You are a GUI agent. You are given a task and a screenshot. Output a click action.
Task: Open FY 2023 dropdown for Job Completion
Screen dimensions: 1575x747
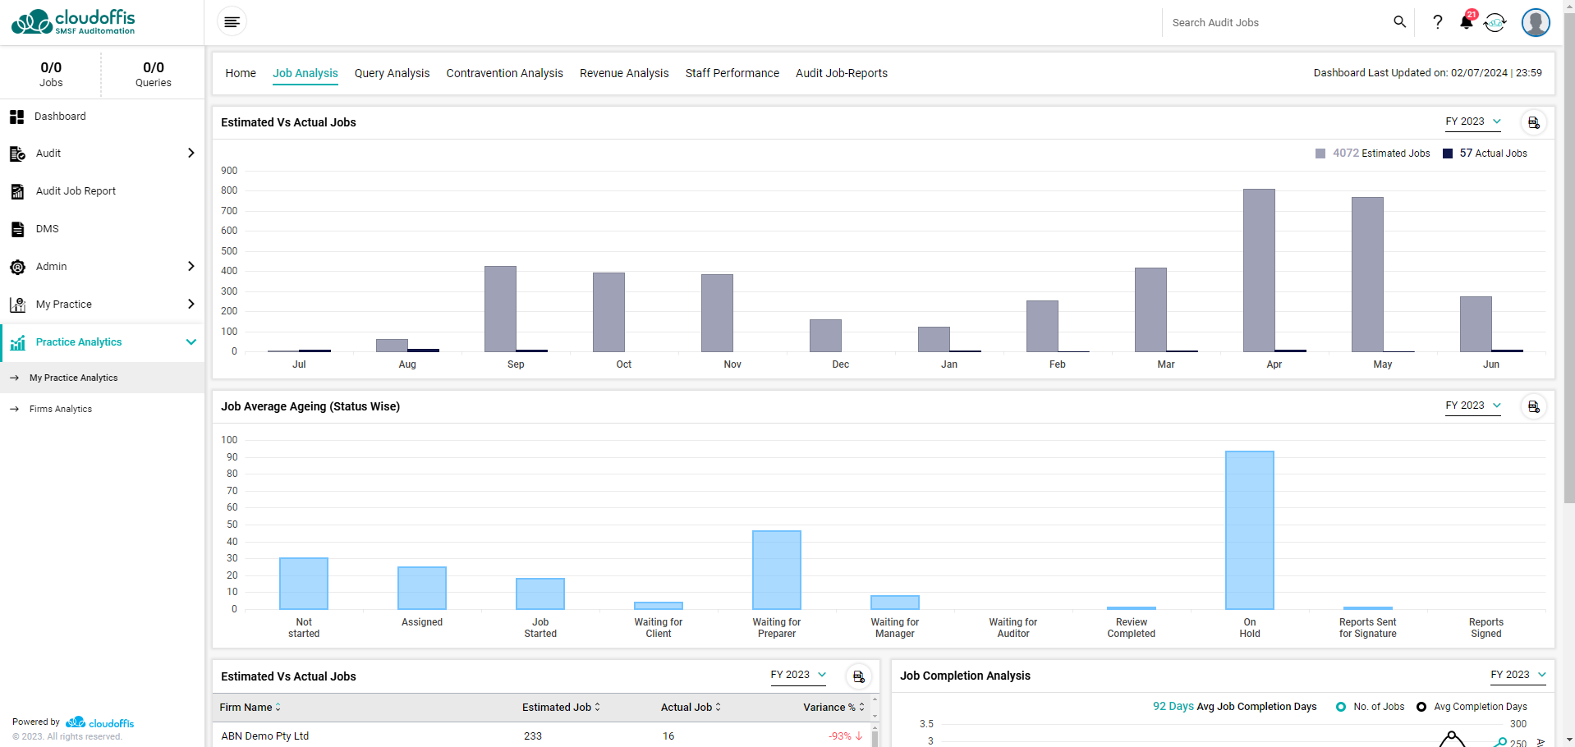click(x=1518, y=675)
